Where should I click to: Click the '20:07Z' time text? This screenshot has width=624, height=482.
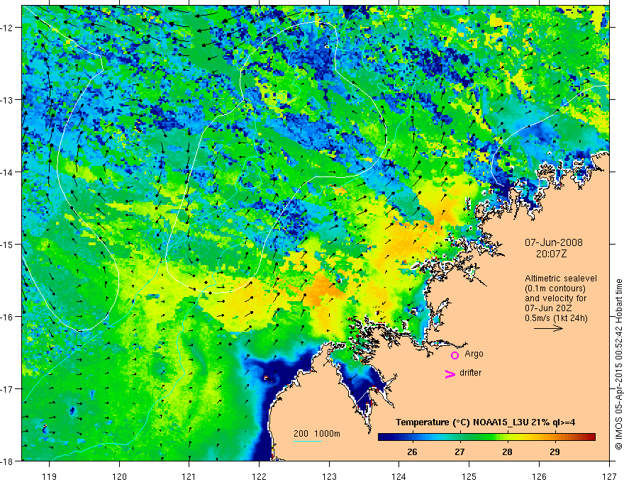coord(551,254)
